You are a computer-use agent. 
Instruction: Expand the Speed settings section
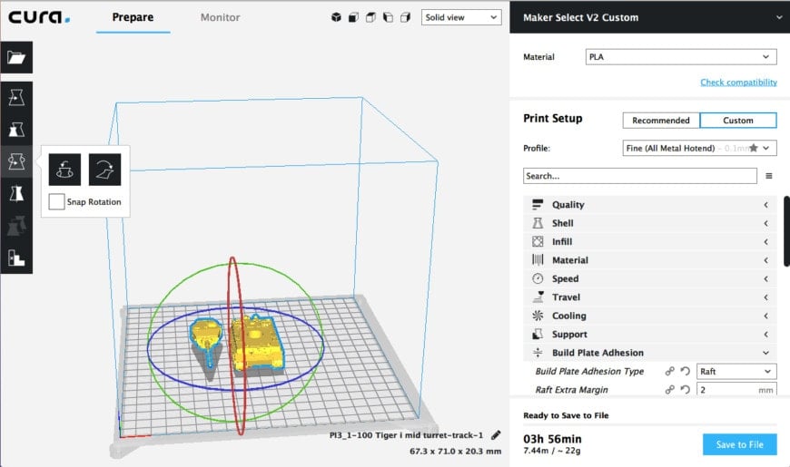click(650, 278)
